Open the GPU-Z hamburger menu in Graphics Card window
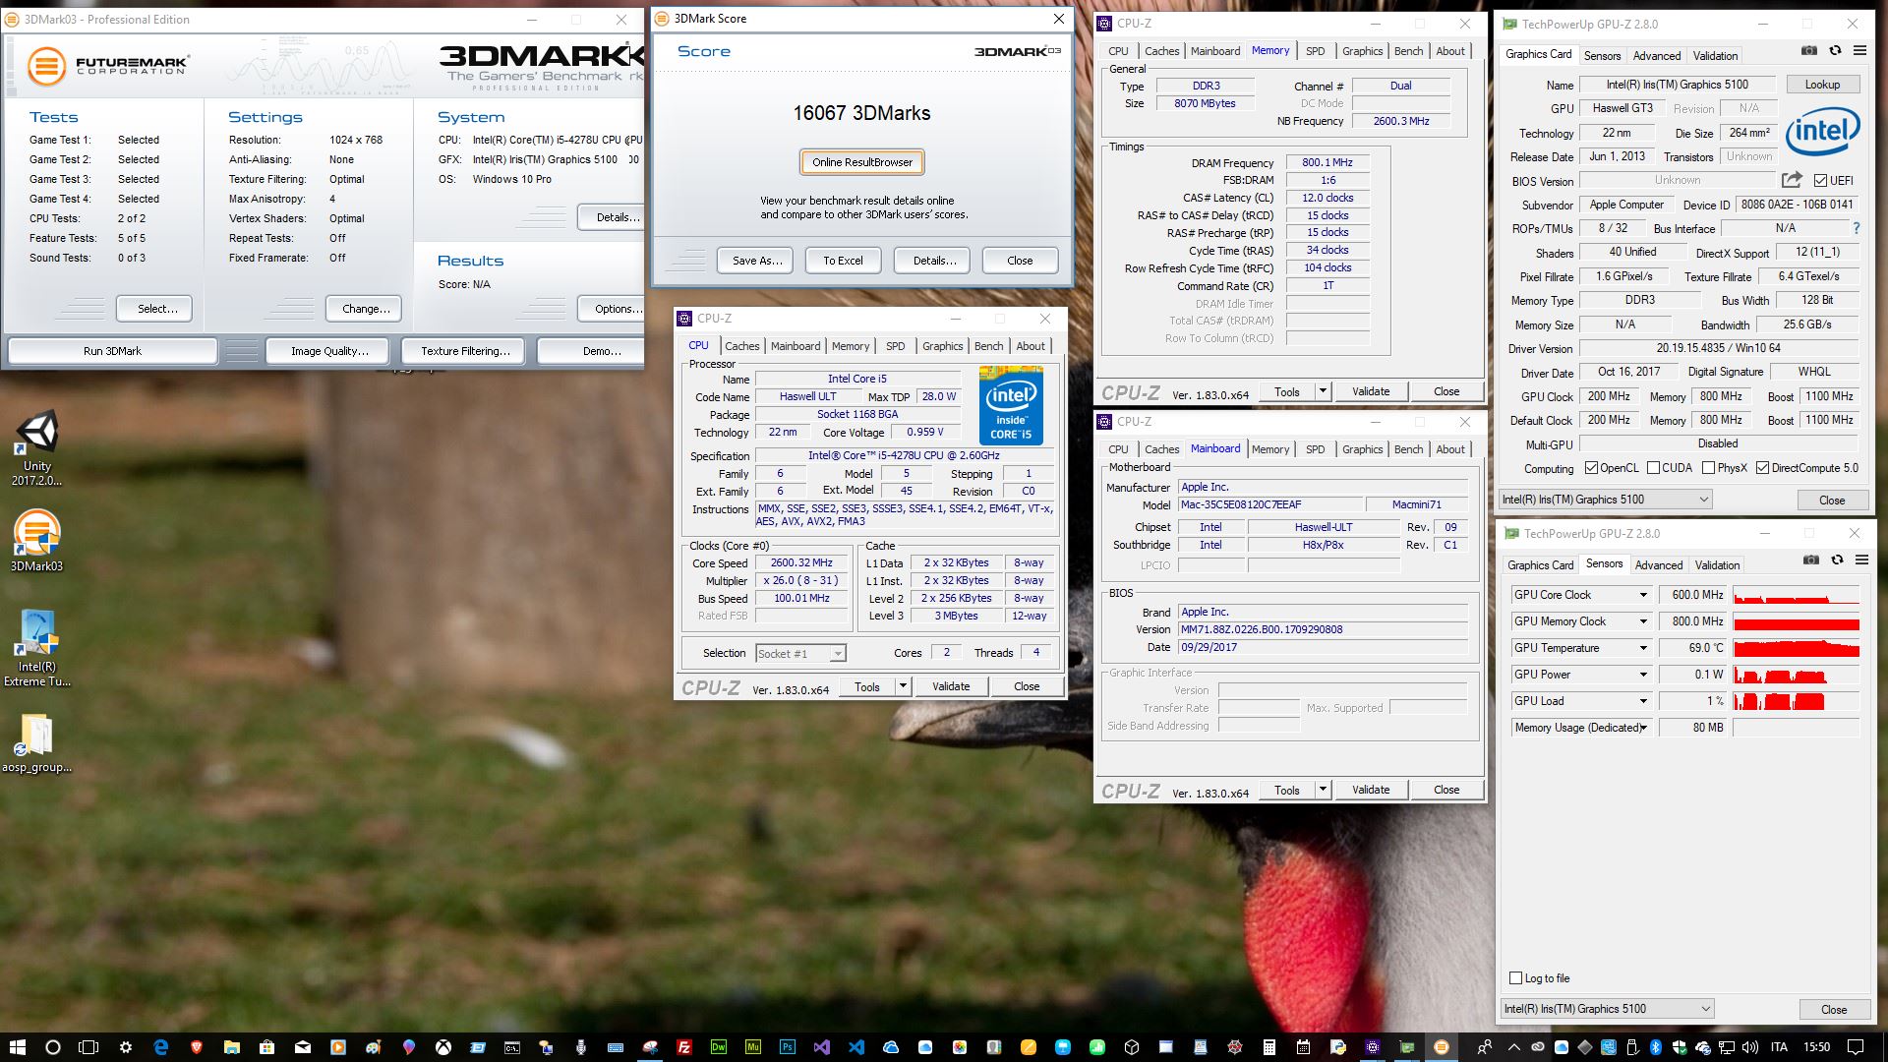This screenshot has height=1062, width=1888. tap(1859, 51)
